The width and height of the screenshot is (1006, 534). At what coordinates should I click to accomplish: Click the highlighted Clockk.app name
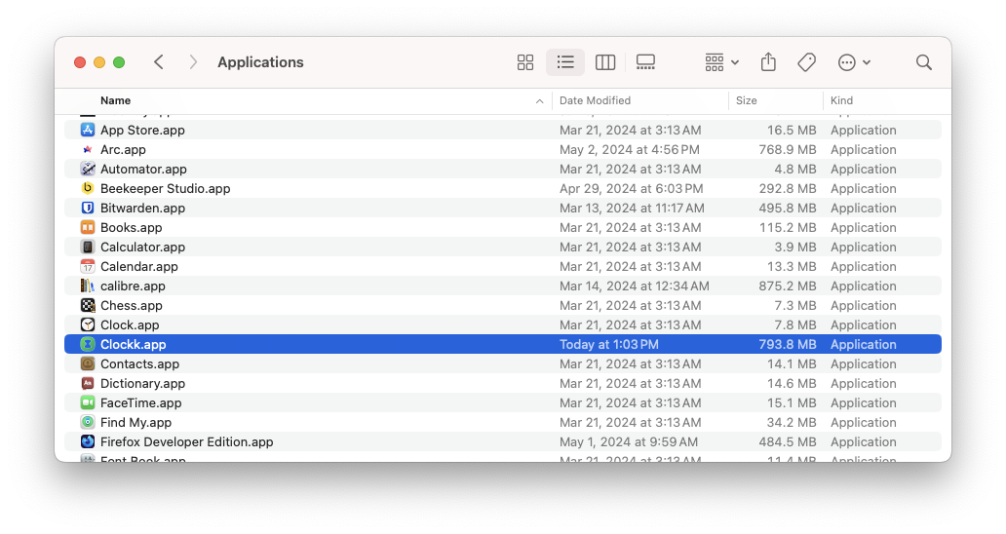point(134,344)
